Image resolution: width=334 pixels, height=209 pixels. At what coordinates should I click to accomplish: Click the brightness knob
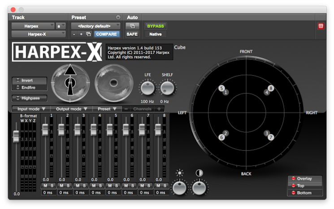179,188
